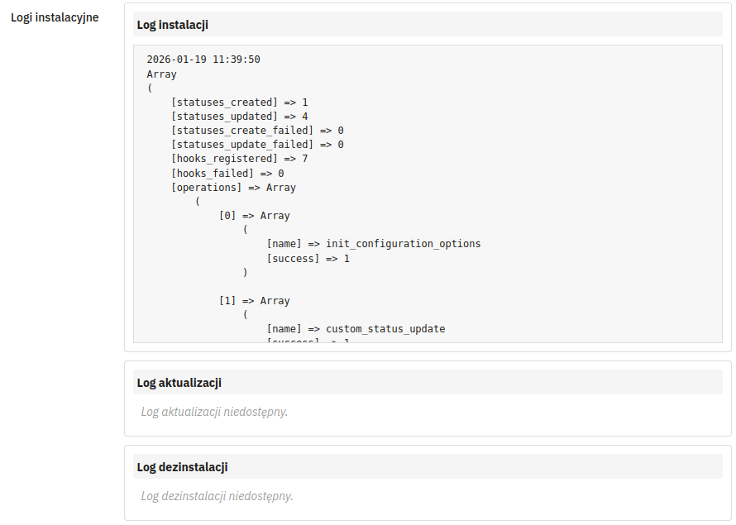The width and height of the screenshot is (736, 525).
Task: Click the init_configuration_options name line
Action: (373, 244)
